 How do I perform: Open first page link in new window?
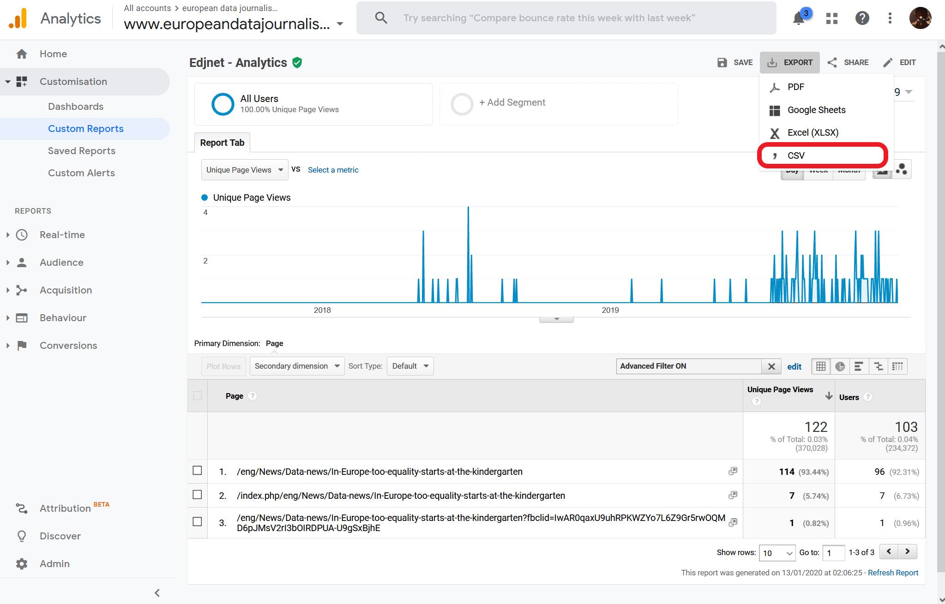click(733, 471)
